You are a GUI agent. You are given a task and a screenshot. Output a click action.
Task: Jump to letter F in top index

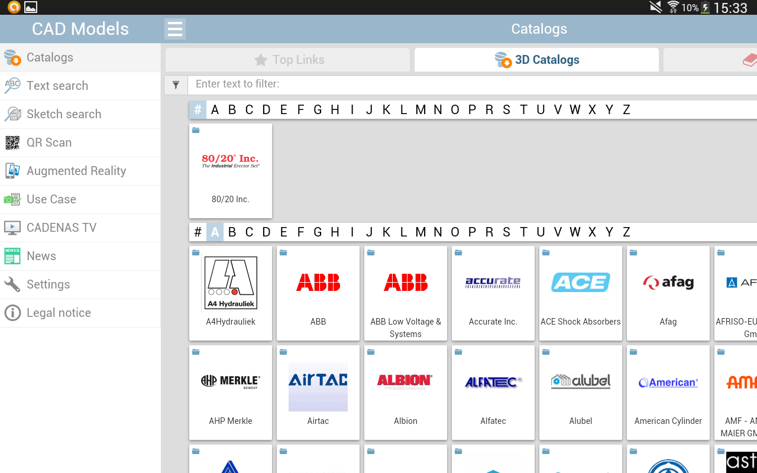pos(300,109)
